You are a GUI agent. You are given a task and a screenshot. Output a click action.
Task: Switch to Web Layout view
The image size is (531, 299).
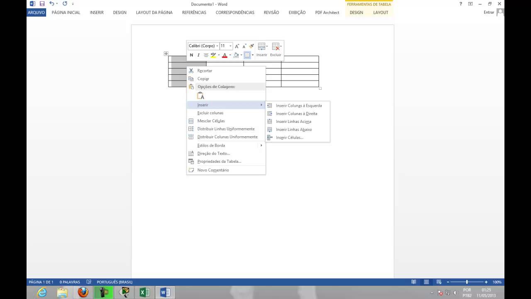tap(439, 282)
